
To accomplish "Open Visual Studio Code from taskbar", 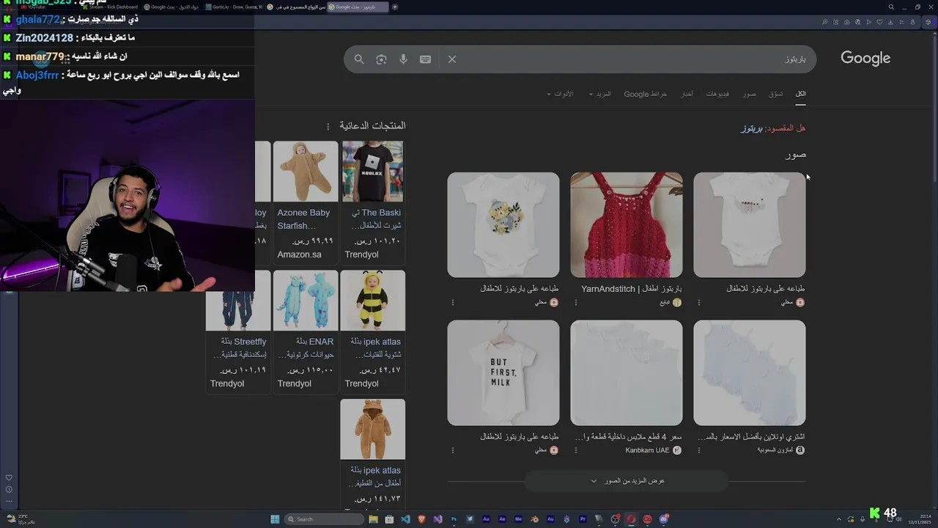I will 405,519.
